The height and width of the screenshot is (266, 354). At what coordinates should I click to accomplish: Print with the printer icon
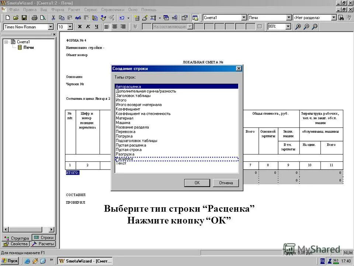coord(34,18)
